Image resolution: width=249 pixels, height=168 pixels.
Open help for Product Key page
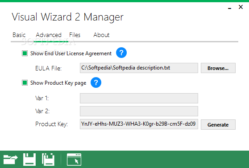tap(96, 82)
